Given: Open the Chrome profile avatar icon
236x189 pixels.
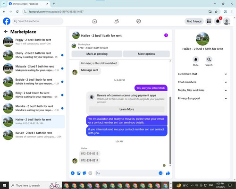Looking at the screenshot, I should click(x=225, y=12).
